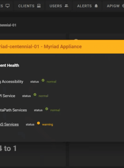This screenshot has width=124, height=168.
Task: Click the bell icon beside ALERTS
Action: coord(96,6)
